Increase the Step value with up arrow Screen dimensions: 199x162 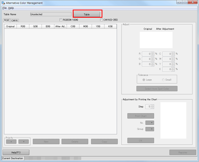(152, 106)
